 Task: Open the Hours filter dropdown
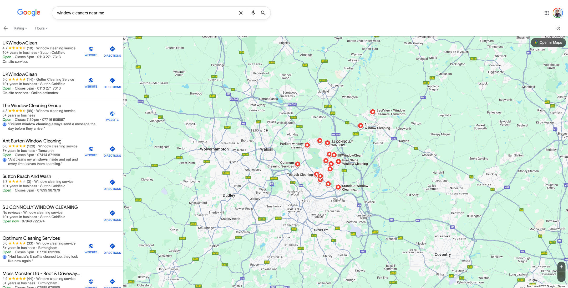41,28
